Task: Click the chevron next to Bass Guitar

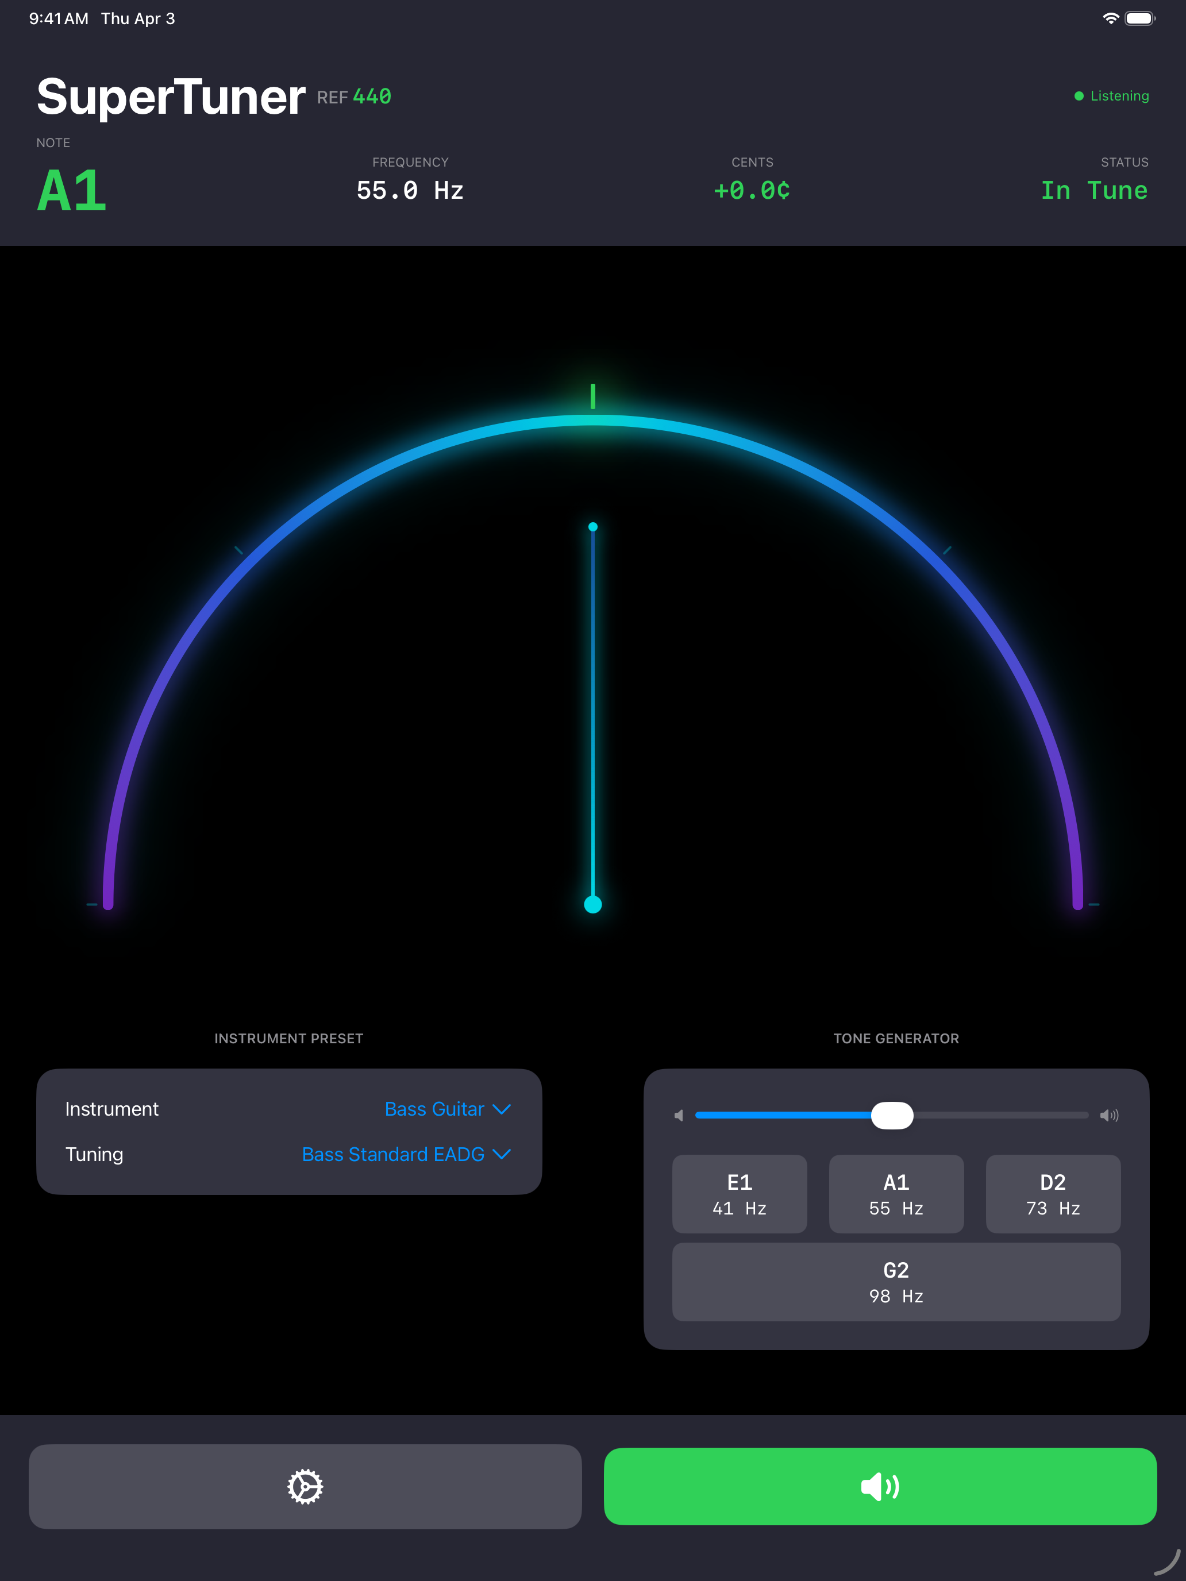Action: coord(502,1109)
